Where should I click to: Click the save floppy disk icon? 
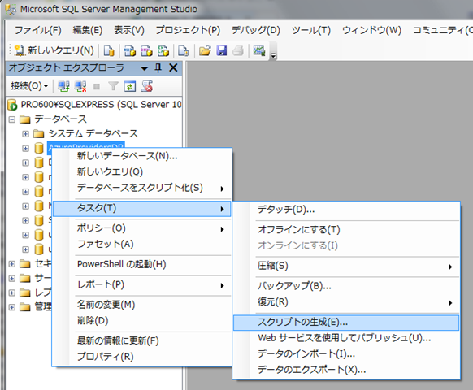pyautogui.click(x=222, y=51)
